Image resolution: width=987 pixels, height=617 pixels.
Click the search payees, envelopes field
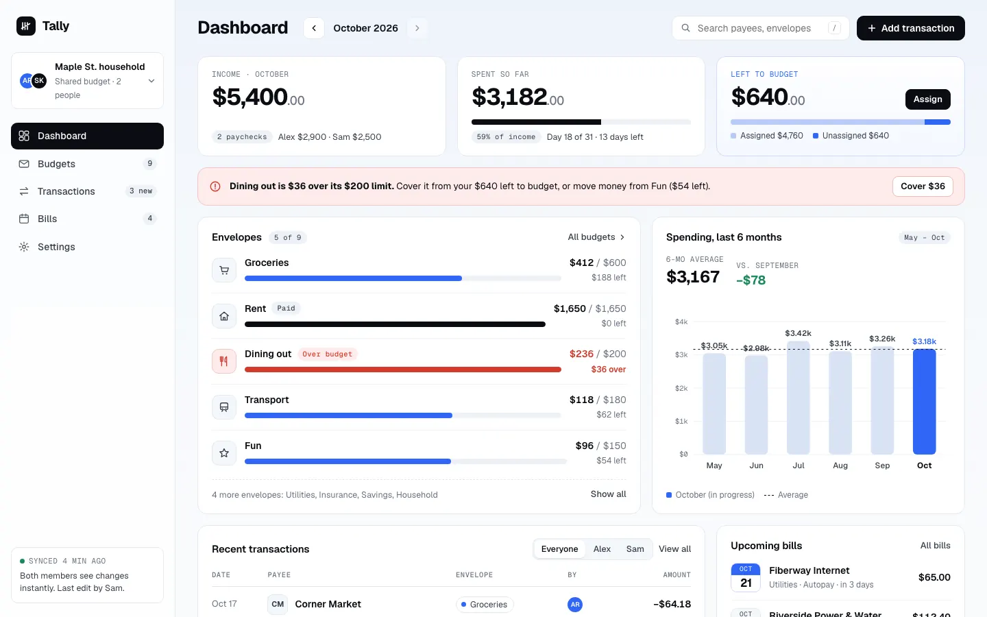pyautogui.click(x=761, y=28)
